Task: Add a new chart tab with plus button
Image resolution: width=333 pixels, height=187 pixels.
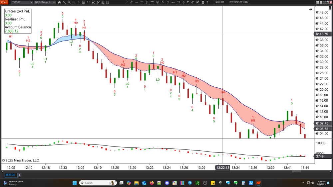Action: click(19, 175)
